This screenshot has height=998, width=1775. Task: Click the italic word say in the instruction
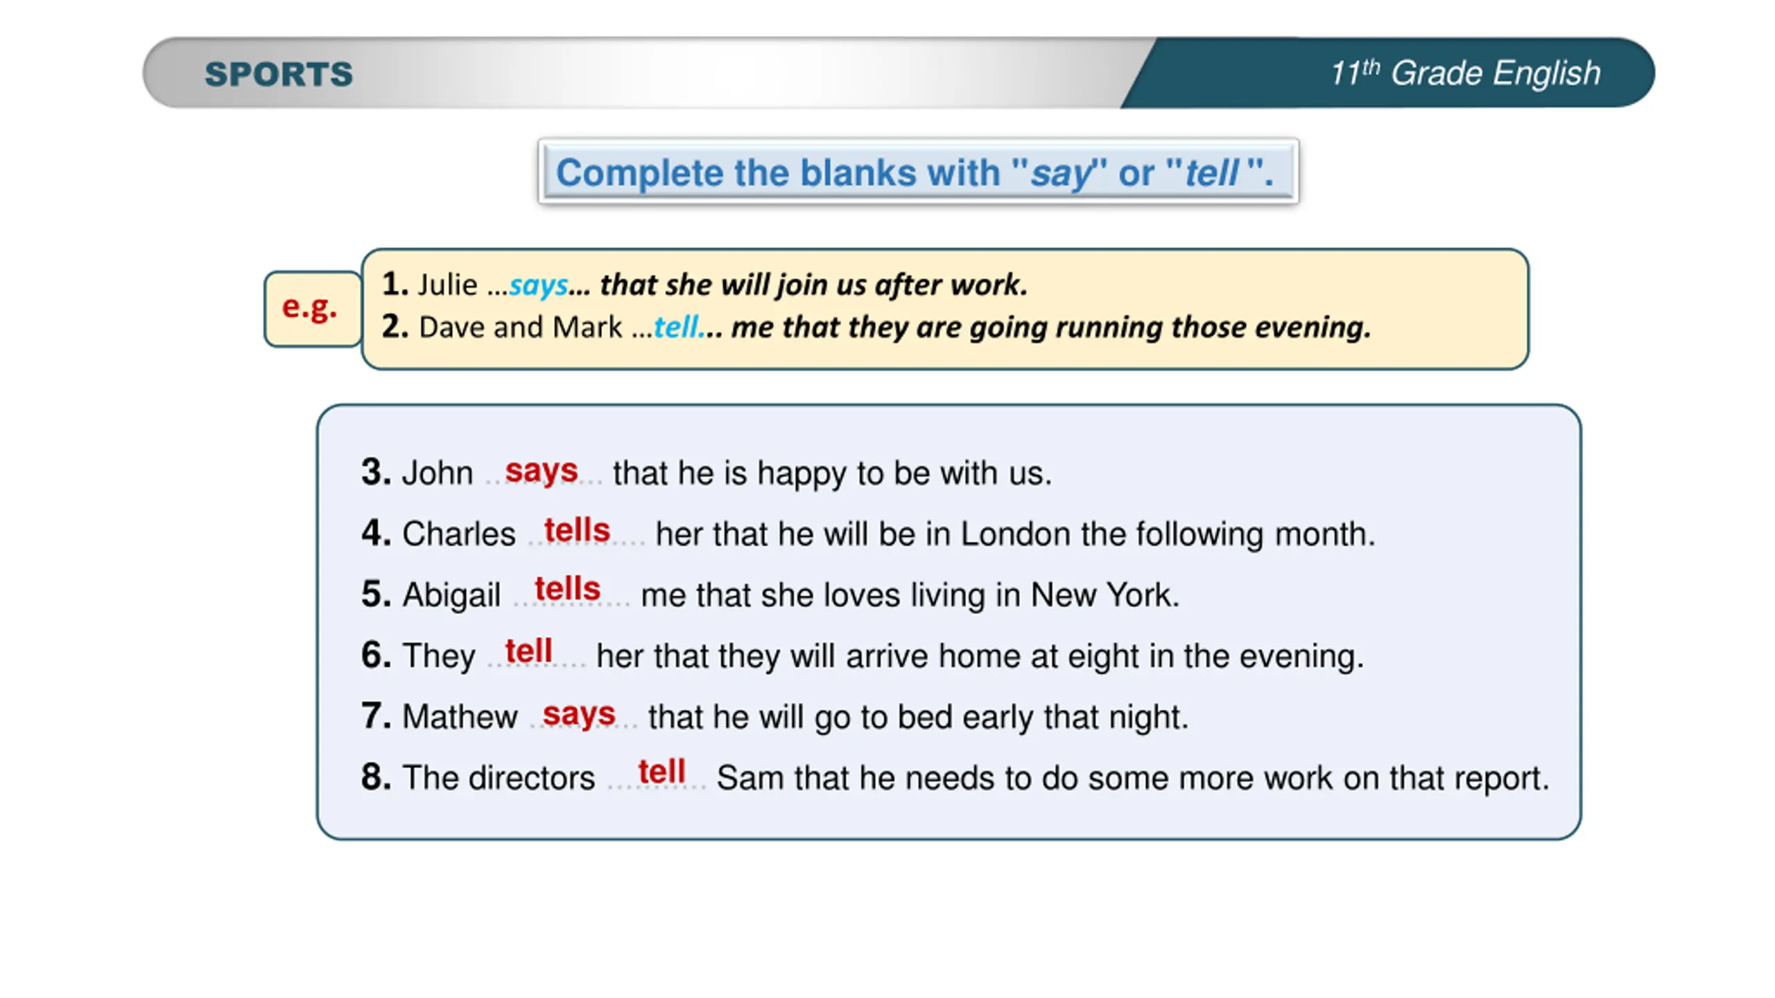click(x=1062, y=173)
